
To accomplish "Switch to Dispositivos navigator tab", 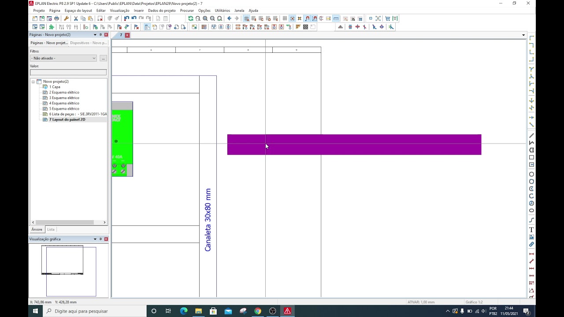I will [x=88, y=43].
